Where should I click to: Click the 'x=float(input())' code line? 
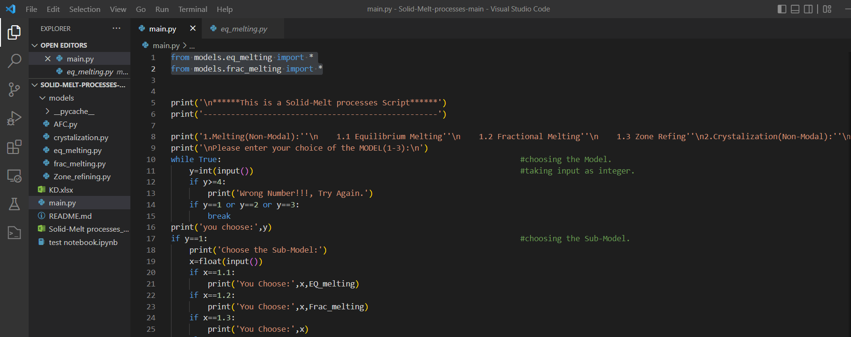[x=226, y=261]
